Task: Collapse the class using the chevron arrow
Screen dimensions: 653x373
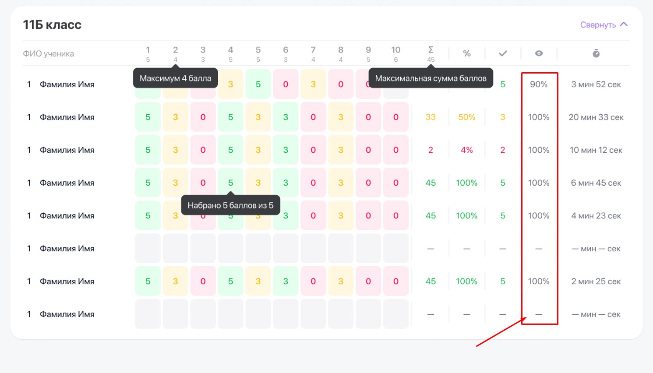Action: (x=624, y=25)
